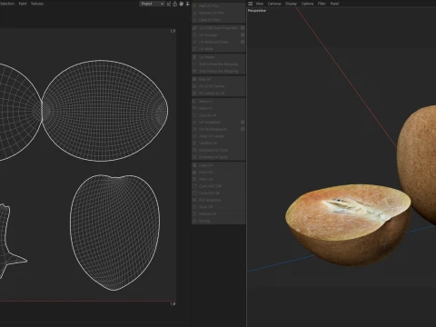This screenshot has height=327, width=436.
Task: Click the Store UV command
Action: (218, 207)
